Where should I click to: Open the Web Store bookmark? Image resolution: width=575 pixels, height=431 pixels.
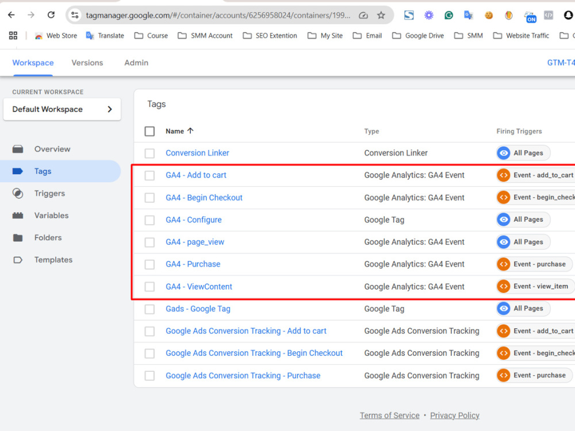pyautogui.click(x=56, y=36)
